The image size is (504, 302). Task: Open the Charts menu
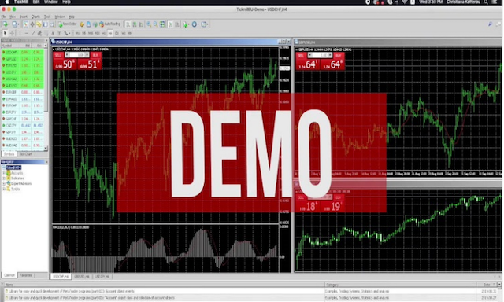point(35,17)
